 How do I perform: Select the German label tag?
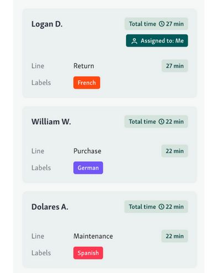point(88,168)
